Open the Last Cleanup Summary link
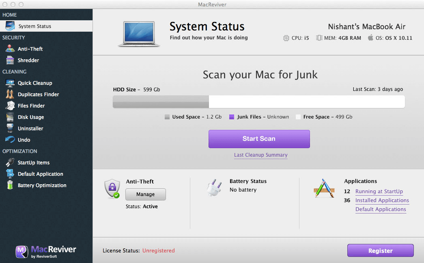The image size is (424, 263). click(x=260, y=155)
